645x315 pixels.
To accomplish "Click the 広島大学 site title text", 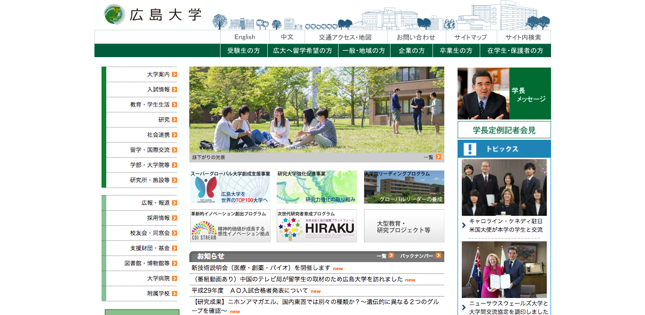I will pos(166,15).
